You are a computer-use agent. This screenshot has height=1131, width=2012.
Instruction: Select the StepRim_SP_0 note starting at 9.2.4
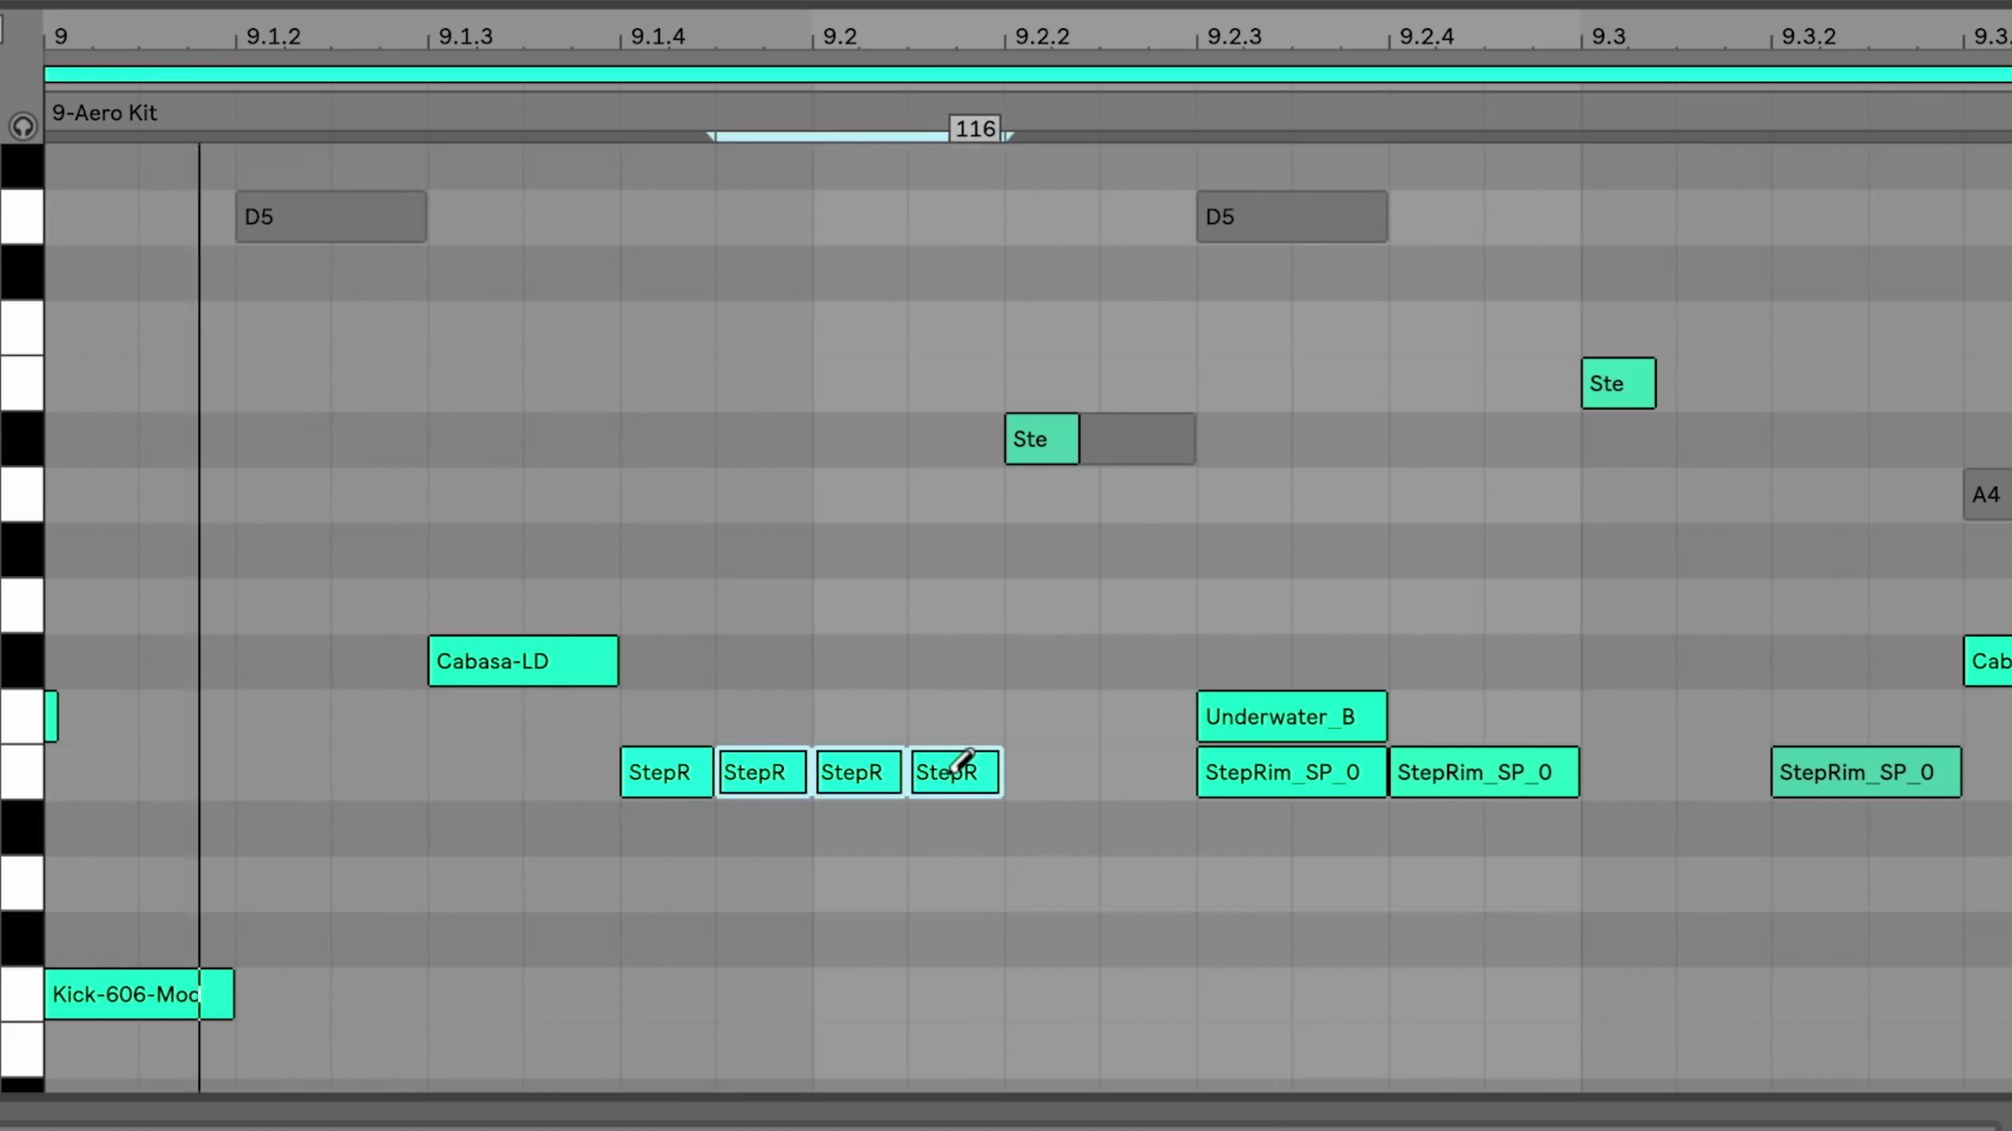1484,772
